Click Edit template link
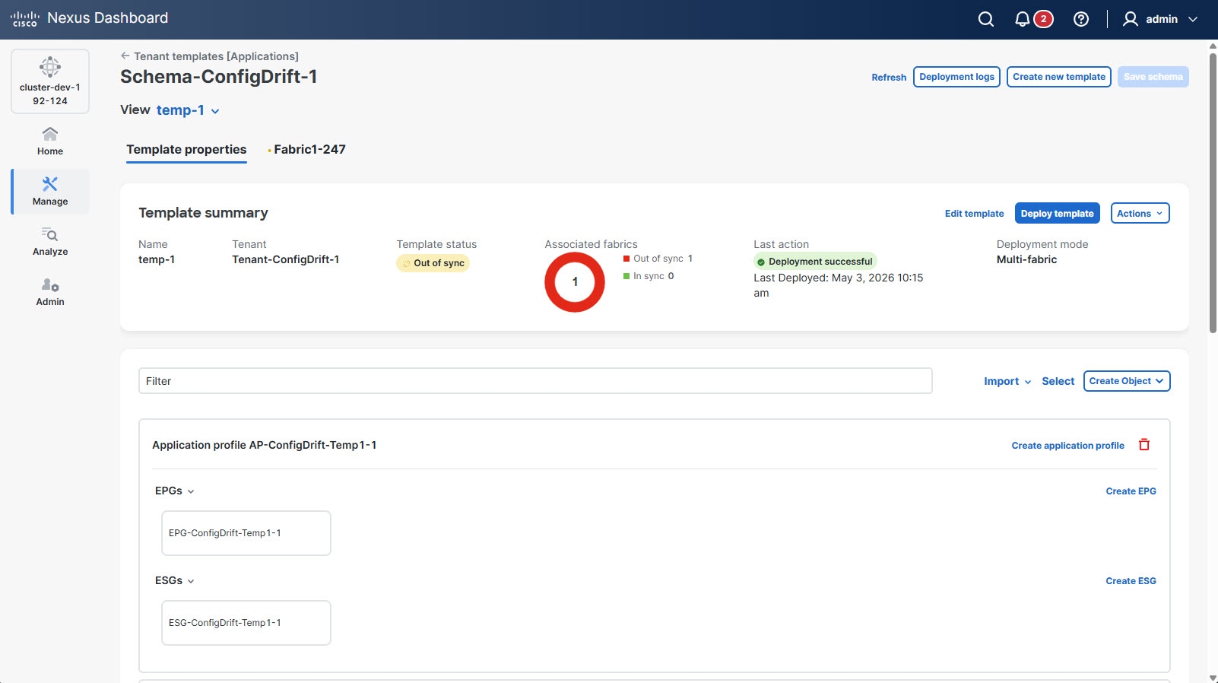This screenshot has height=683, width=1218. pyautogui.click(x=974, y=214)
